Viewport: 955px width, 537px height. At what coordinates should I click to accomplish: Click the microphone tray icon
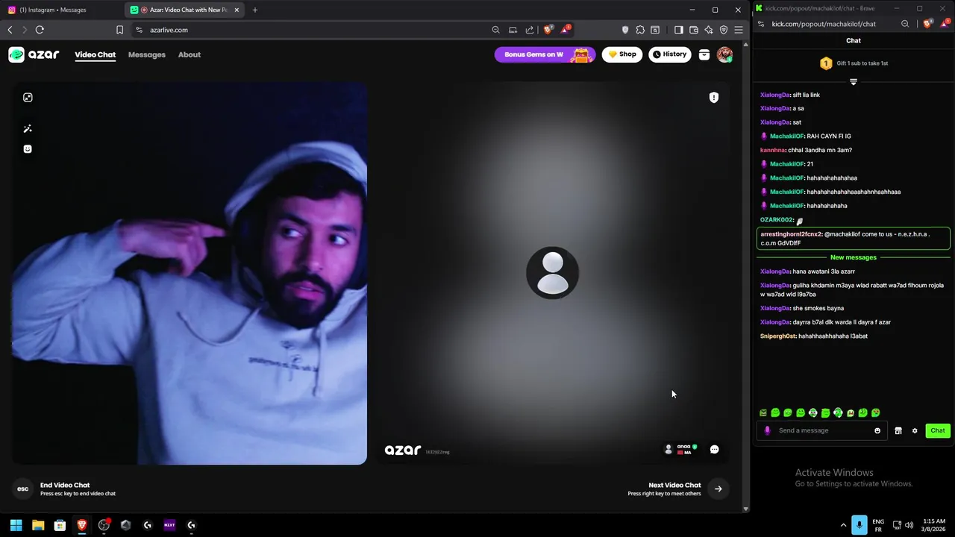(x=859, y=525)
